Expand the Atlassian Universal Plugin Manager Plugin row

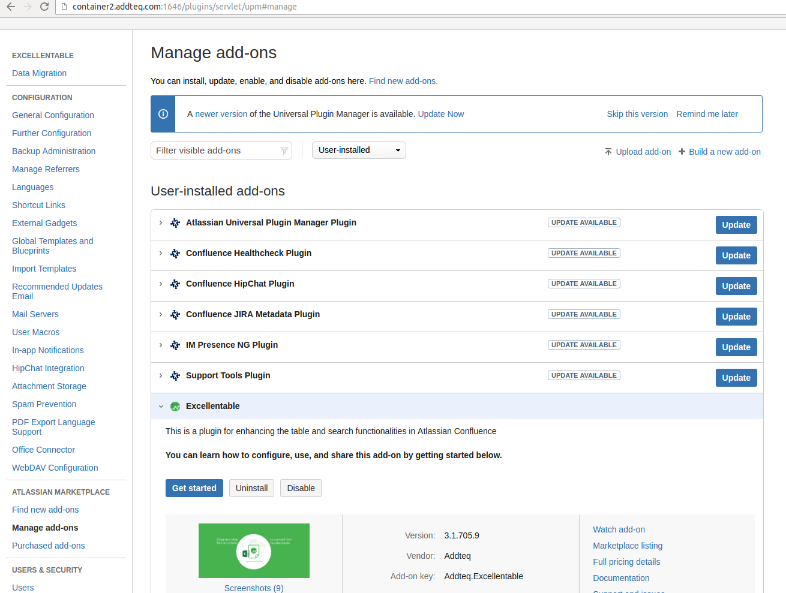(x=161, y=223)
